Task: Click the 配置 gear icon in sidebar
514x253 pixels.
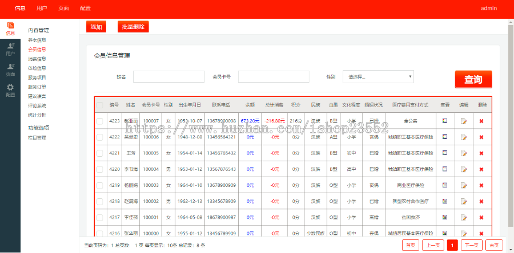Action: 10,90
